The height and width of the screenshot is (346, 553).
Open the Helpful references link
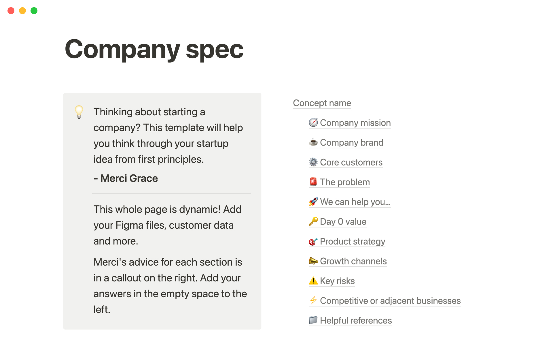(356, 321)
